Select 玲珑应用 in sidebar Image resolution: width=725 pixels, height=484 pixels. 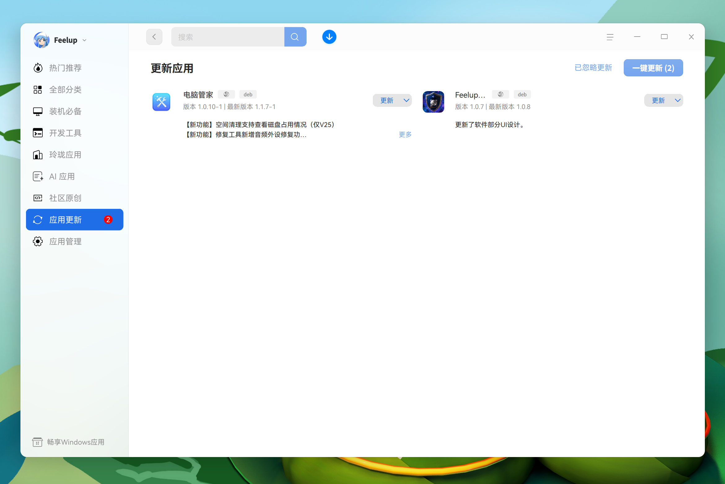point(75,155)
